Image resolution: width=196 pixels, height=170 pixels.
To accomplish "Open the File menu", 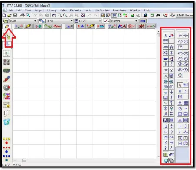I will 11,10.
